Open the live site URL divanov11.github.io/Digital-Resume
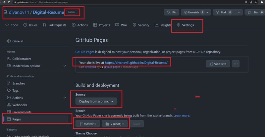 pyautogui.click(x=136, y=63)
